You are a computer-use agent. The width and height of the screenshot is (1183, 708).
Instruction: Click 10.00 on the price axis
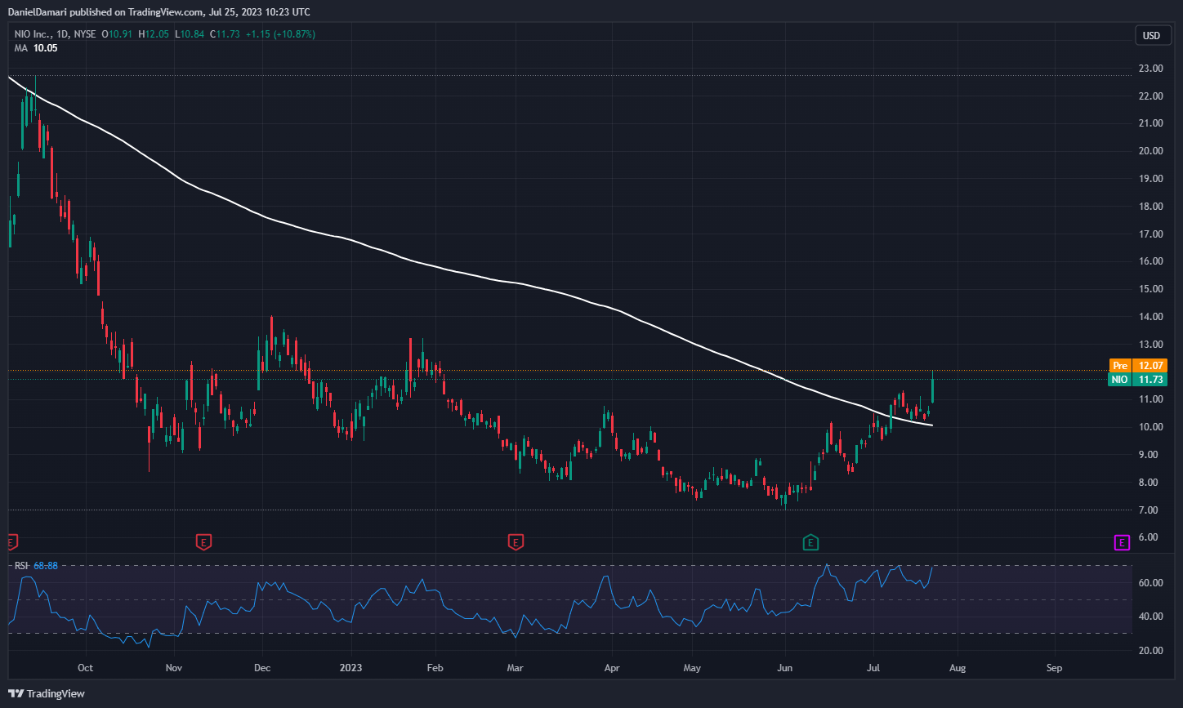[1151, 427]
